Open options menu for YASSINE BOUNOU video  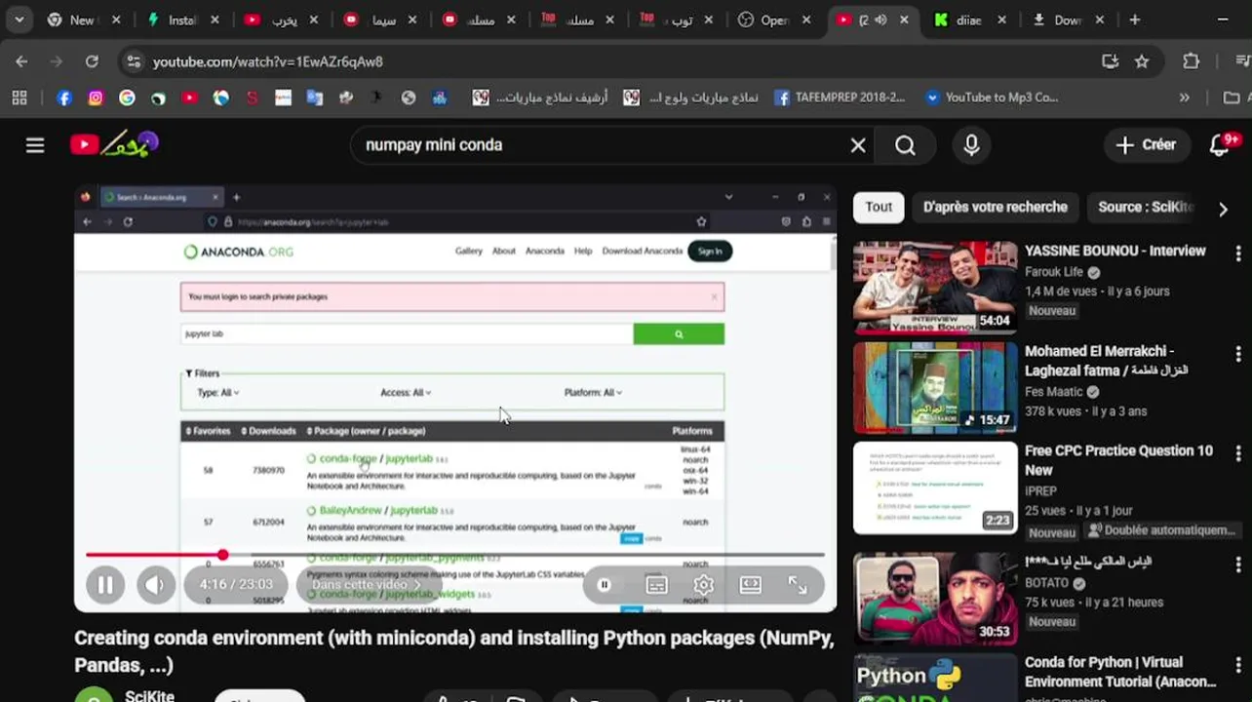(x=1238, y=254)
